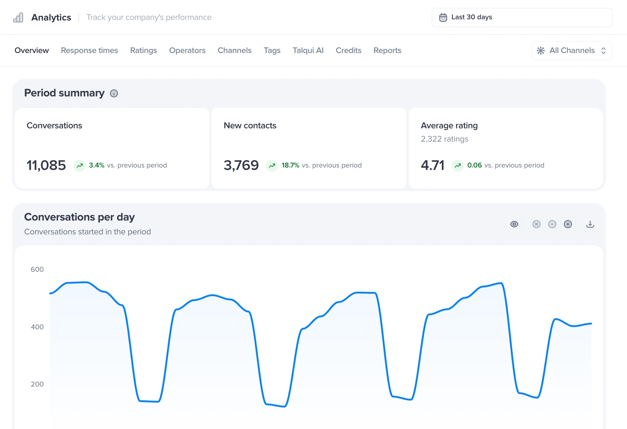Click the 3,769 new contacts value
The height and width of the screenshot is (429, 627).
tap(241, 165)
